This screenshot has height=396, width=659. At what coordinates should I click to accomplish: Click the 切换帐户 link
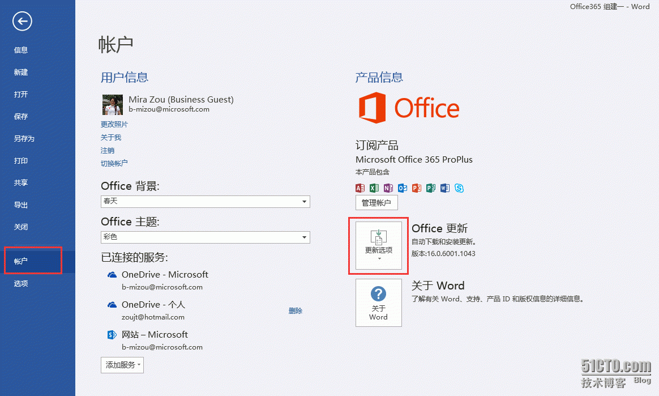pyautogui.click(x=114, y=164)
